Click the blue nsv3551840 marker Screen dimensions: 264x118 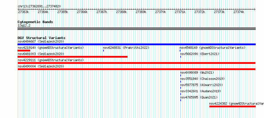(x=180, y=82)
